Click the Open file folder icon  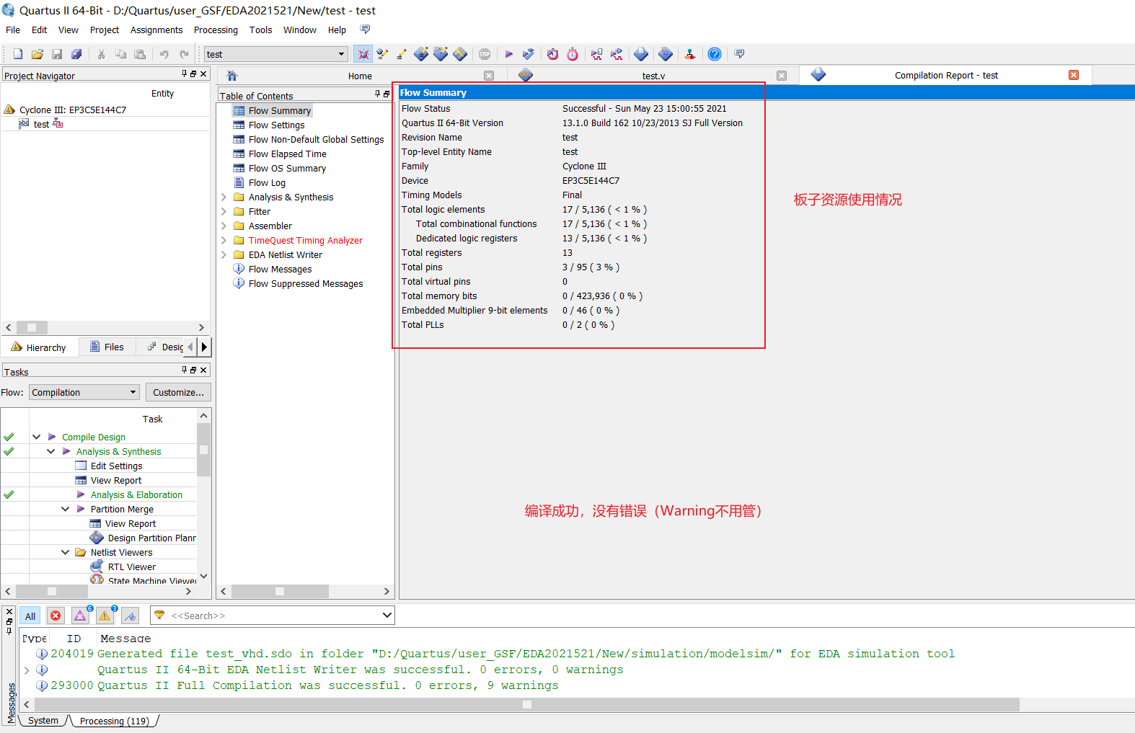37,54
